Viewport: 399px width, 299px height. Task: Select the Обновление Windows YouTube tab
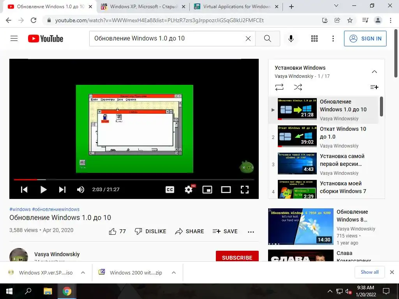pyautogui.click(x=50, y=7)
